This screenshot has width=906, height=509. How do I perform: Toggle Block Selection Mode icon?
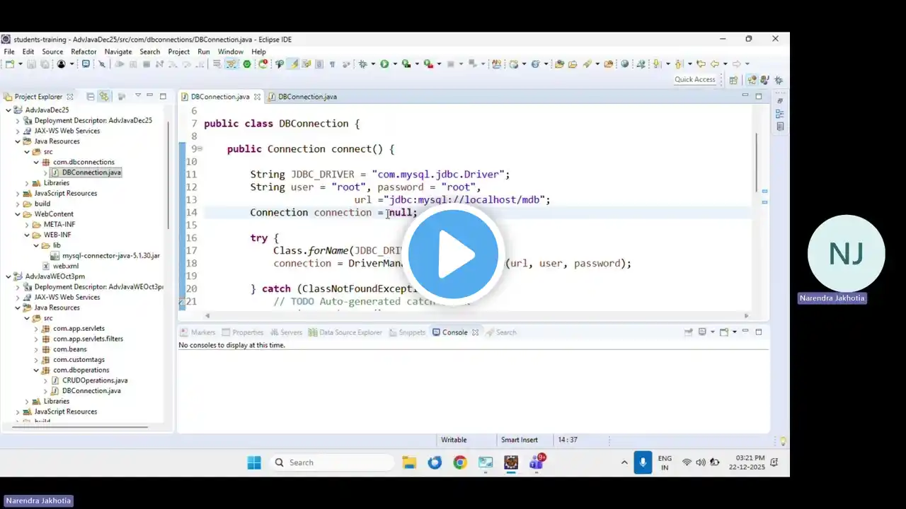319,64
